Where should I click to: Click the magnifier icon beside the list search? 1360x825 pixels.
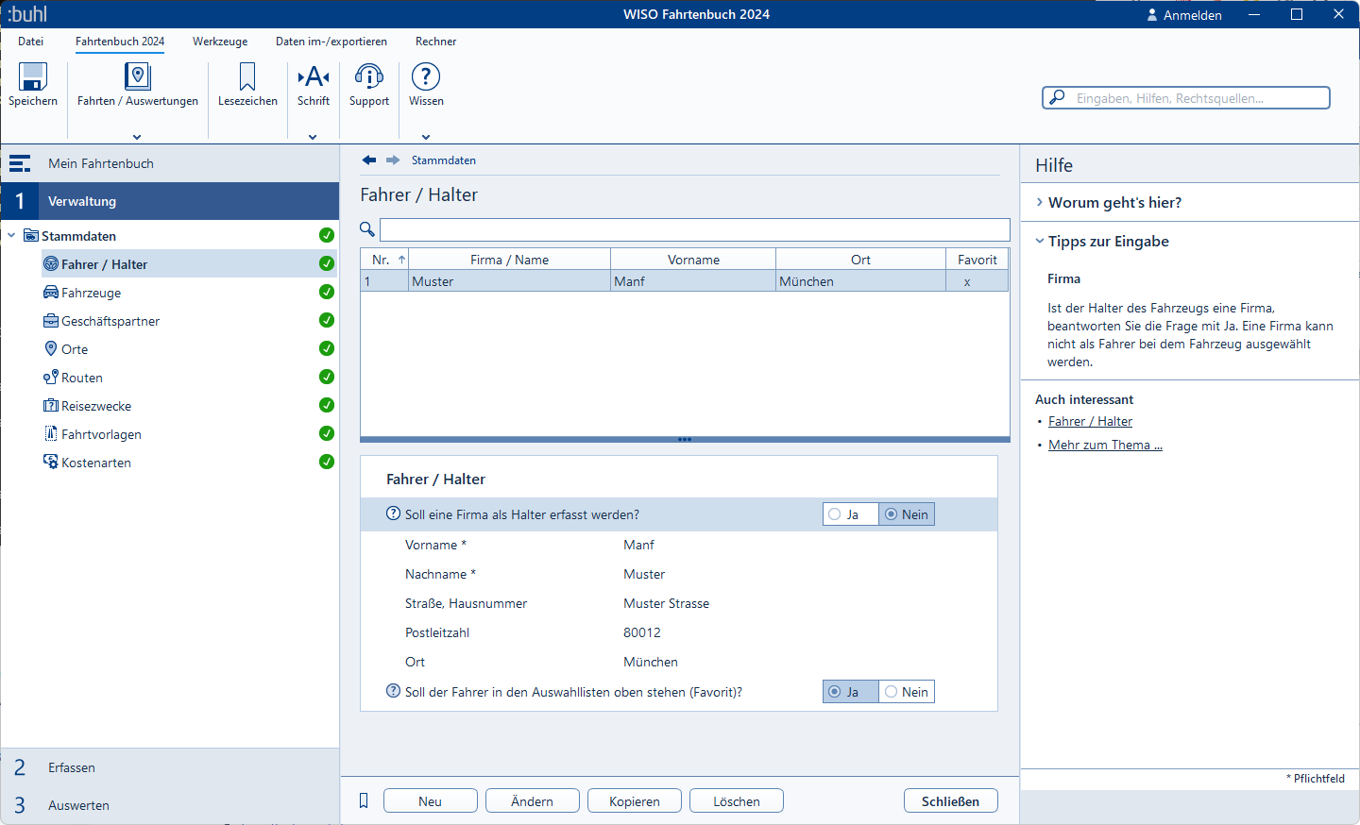coord(367,229)
